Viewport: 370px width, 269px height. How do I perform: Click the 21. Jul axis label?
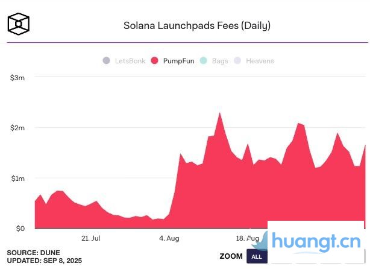pyautogui.click(x=90, y=238)
